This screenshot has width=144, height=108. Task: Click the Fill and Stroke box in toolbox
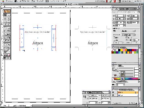(6, 49)
